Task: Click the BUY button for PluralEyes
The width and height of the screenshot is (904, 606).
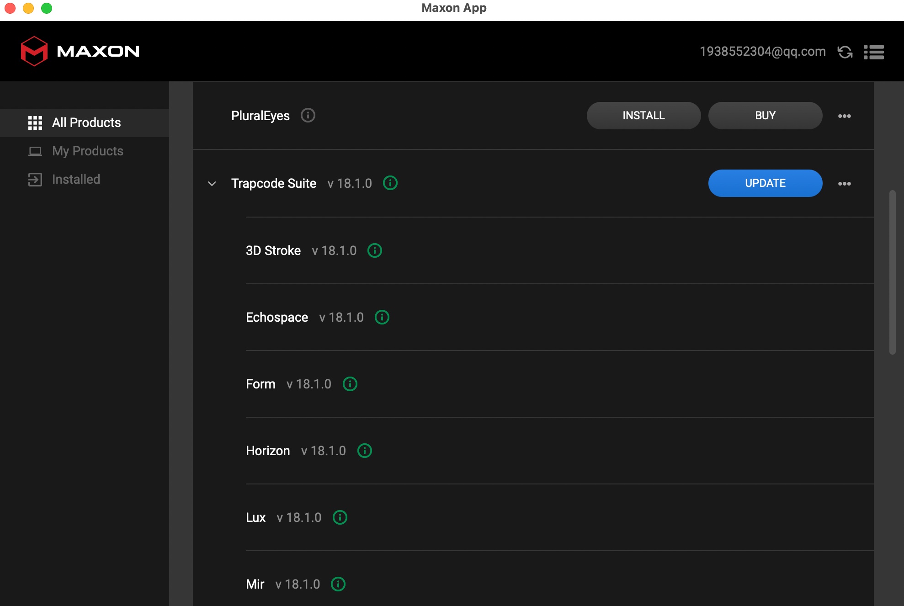Action: tap(765, 116)
